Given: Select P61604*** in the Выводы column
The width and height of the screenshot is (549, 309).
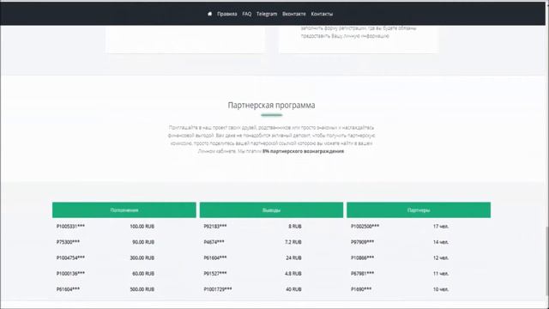Looking at the screenshot, I should pyautogui.click(x=215, y=257).
